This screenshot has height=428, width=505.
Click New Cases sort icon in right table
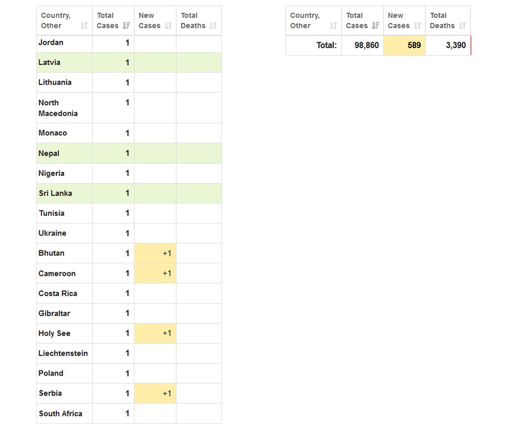pos(417,26)
